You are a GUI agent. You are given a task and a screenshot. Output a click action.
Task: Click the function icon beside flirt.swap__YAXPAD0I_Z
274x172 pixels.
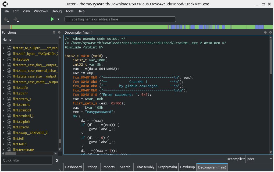(9, 133)
